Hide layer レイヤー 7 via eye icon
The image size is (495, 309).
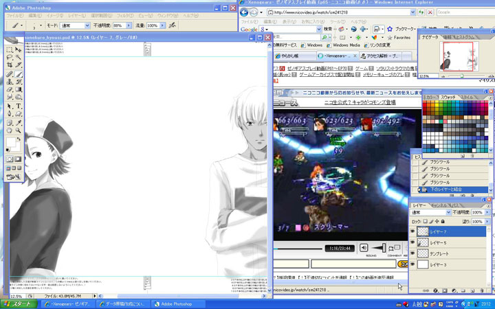[x=412, y=231]
